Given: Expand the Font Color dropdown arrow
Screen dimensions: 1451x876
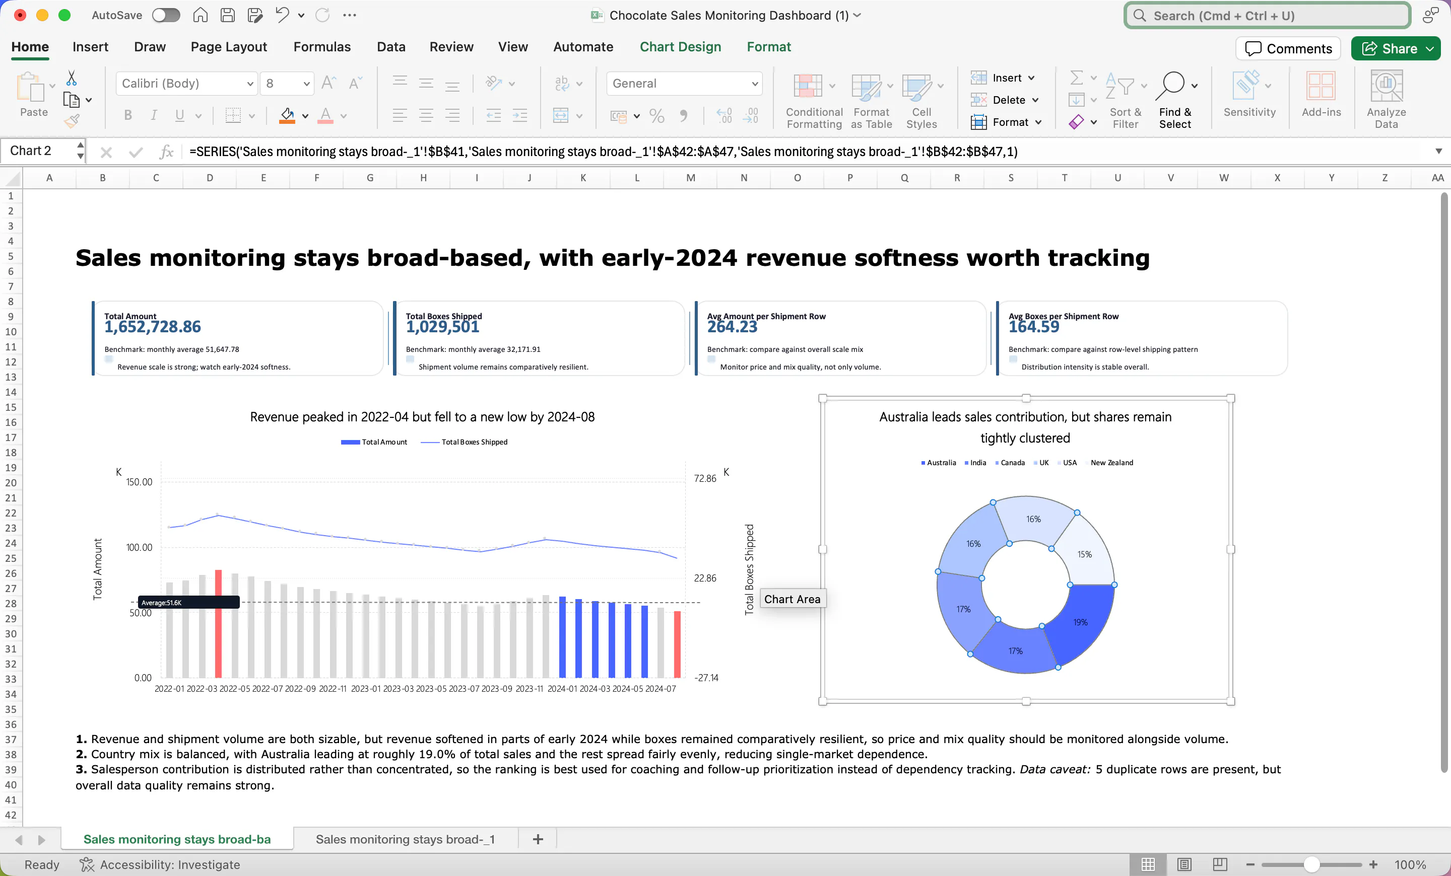Looking at the screenshot, I should pyautogui.click(x=343, y=116).
